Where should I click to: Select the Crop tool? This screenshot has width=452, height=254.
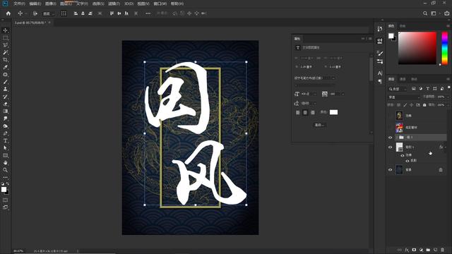pyautogui.click(x=5, y=60)
